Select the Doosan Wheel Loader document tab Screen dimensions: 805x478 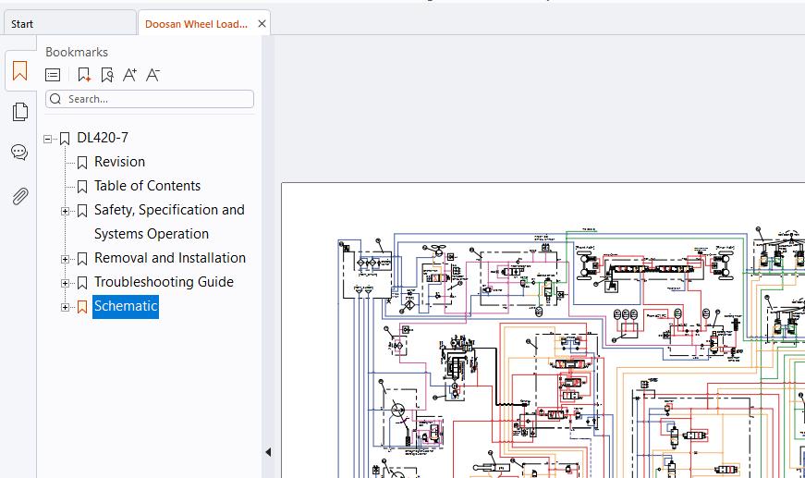pos(197,24)
